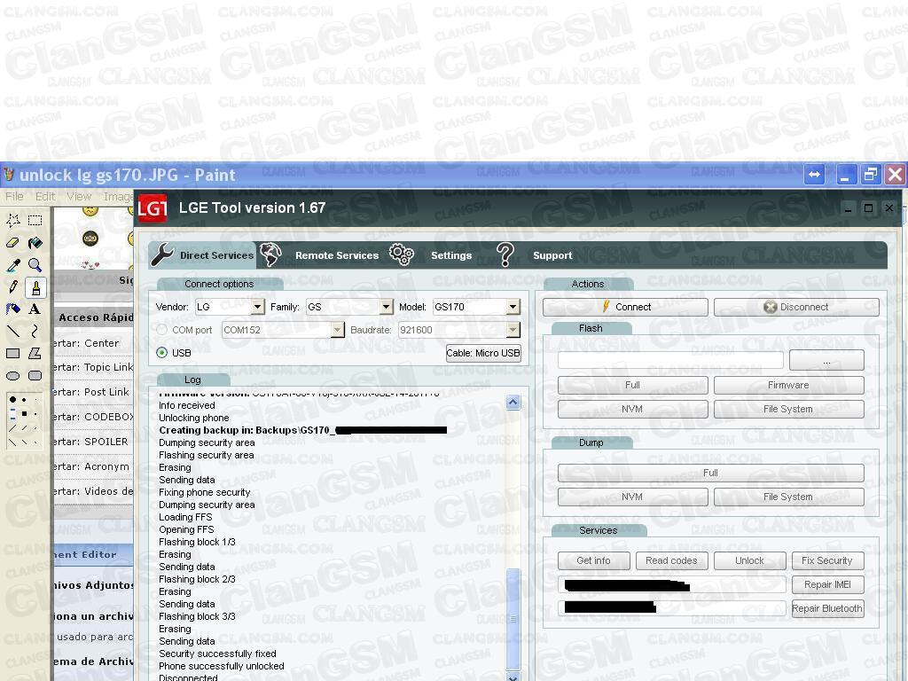Click the Unlock button
908x681 pixels.
[x=749, y=560]
